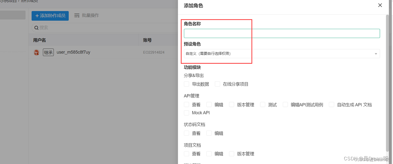This screenshot has height=164, width=393.
Task: Enable 查看 under 状态码文档
Action: [x=186, y=133]
